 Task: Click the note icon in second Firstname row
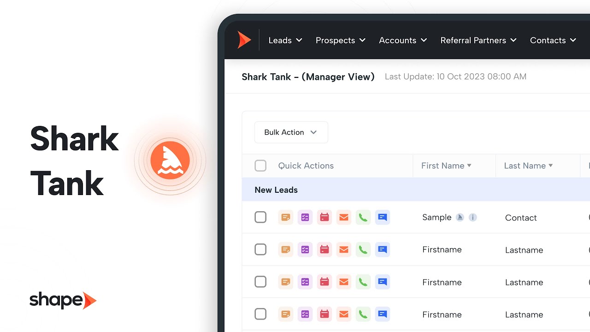(x=286, y=282)
